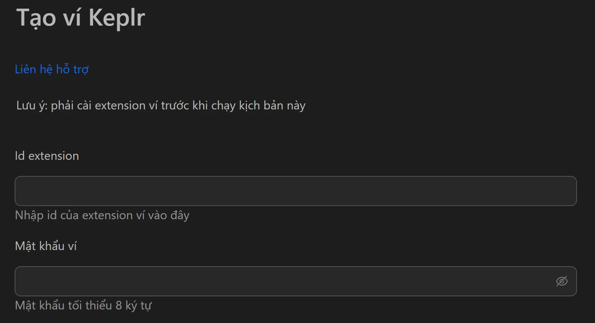The width and height of the screenshot is (595, 323).
Task: Click the eye icon inside the password field
Action: (562, 281)
